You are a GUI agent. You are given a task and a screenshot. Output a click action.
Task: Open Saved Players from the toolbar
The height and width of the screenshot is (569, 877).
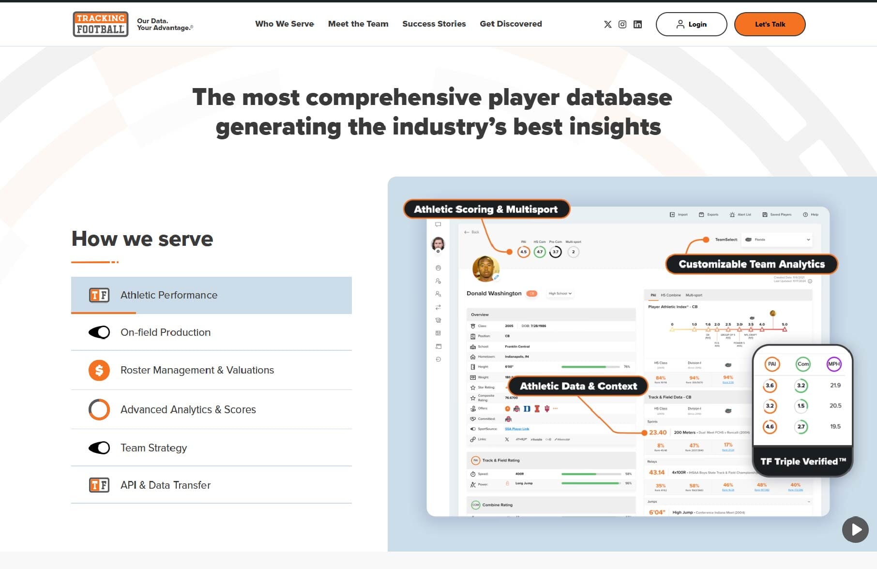point(765,214)
